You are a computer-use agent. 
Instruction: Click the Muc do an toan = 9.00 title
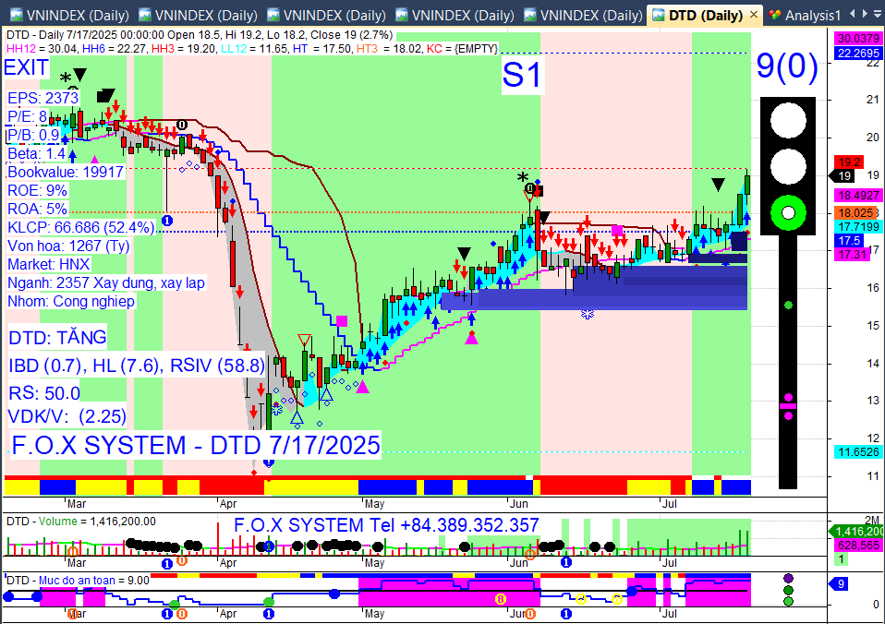[78, 580]
